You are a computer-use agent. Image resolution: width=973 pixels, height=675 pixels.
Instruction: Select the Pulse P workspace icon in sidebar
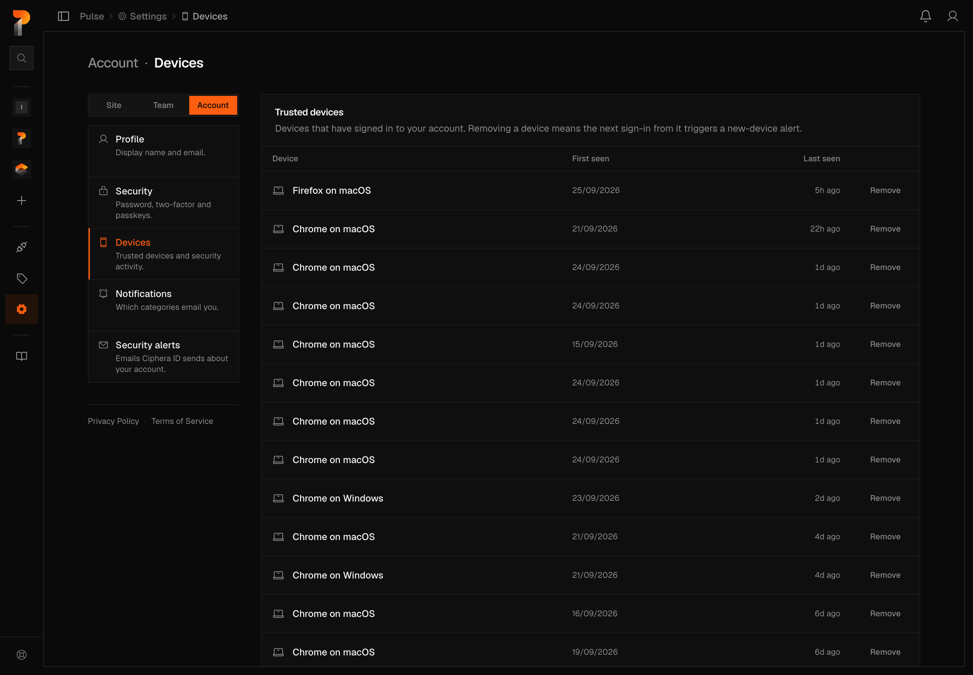(x=22, y=138)
